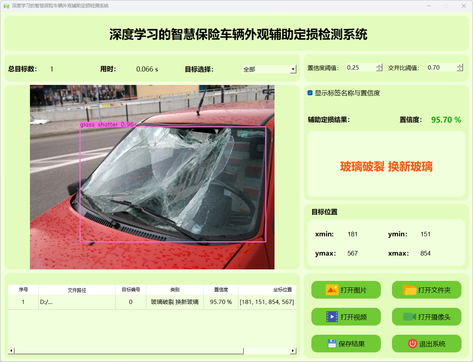Click the picture icon on 打开图片
Image resolution: width=473 pixels, height=362 pixels.
(332, 290)
